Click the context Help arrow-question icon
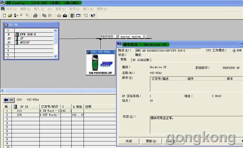The width and height of the screenshot is (243, 148). point(93,16)
